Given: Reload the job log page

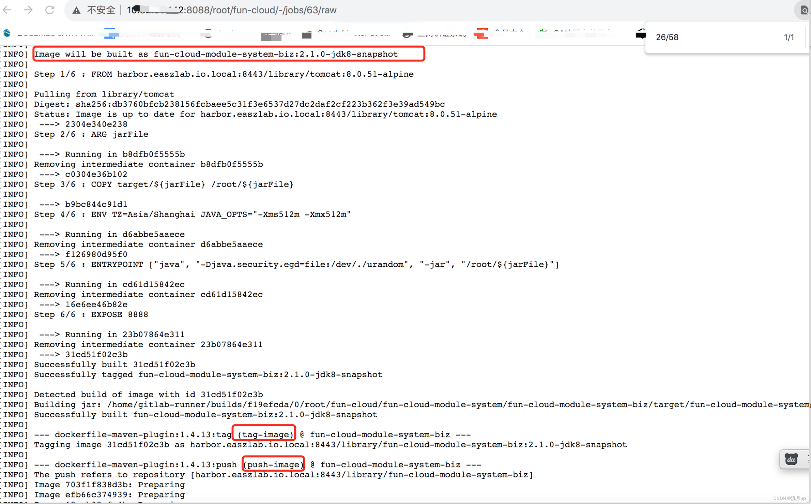Looking at the screenshot, I should click(50, 10).
